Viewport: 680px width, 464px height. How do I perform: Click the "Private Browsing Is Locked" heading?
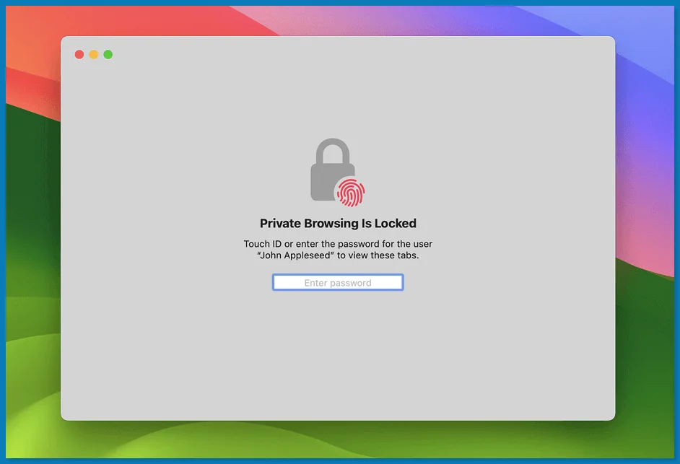338,224
